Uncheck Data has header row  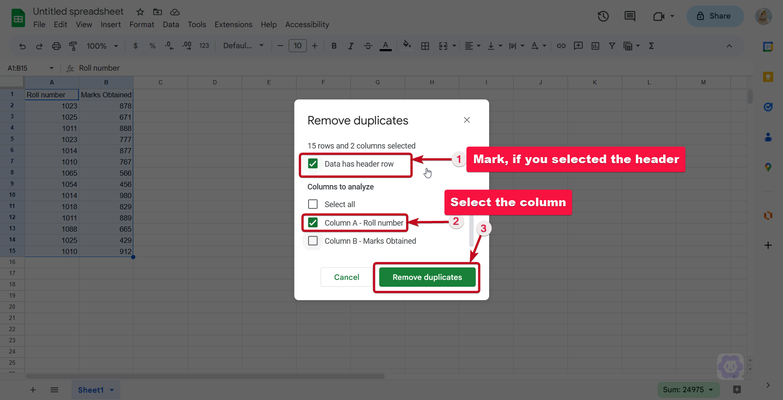tap(313, 164)
